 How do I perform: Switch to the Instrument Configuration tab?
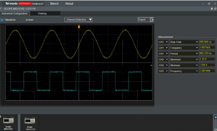(x=14, y=13)
